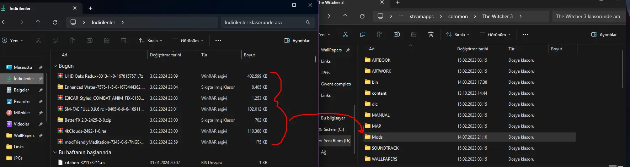
Task: Open the Yeni dropdown in İndirilenler window
Action: pyautogui.click(x=12, y=40)
